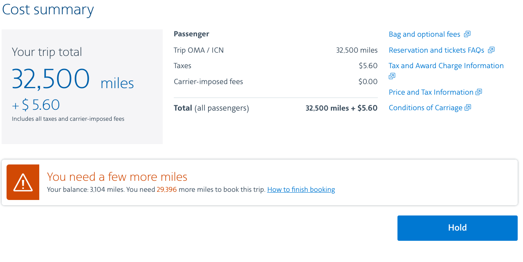Click the orange 29,396 miles needed figure
This screenshot has width=523, height=262.
click(166, 189)
